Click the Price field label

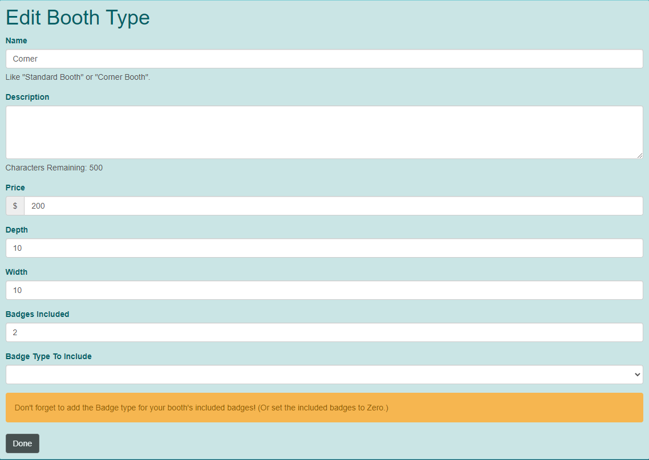15,188
